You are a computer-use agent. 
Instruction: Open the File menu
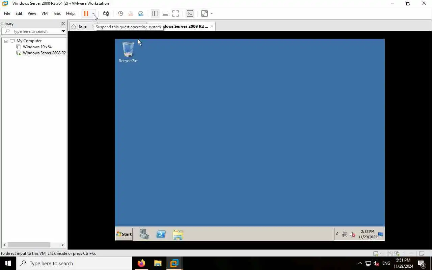click(7, 13)
